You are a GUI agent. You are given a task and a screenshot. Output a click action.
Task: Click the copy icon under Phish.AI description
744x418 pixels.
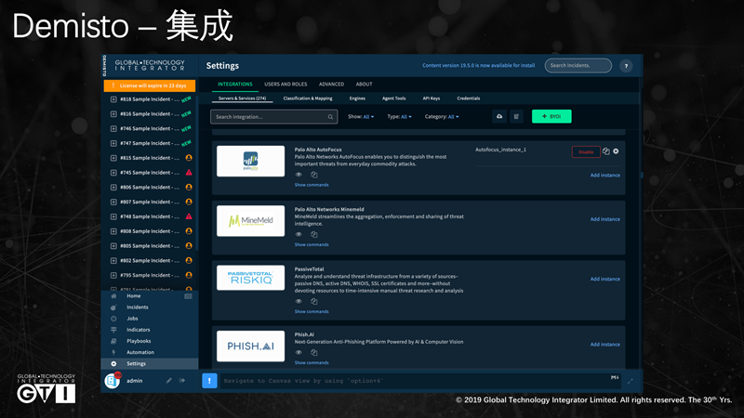(313, 352)
